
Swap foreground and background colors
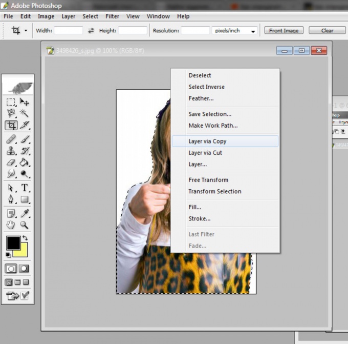[25, 238]
